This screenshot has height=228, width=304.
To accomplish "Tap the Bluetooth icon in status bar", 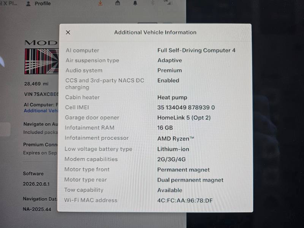I will (153, 3).
